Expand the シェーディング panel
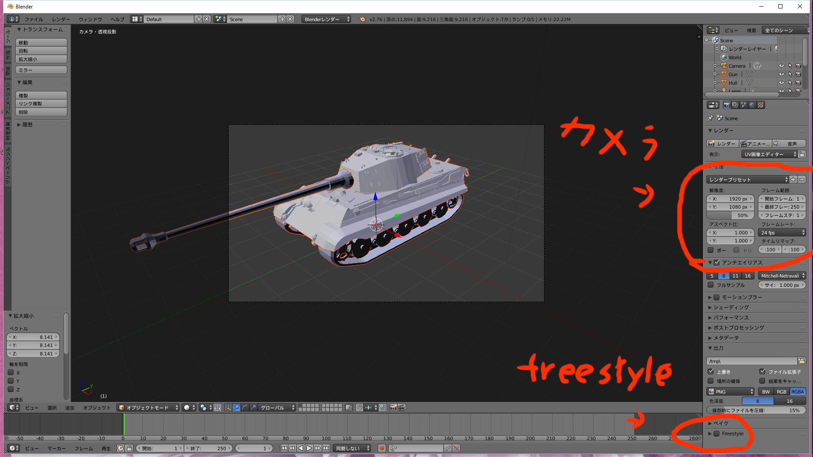813x457 pixels. click(731, 307)
